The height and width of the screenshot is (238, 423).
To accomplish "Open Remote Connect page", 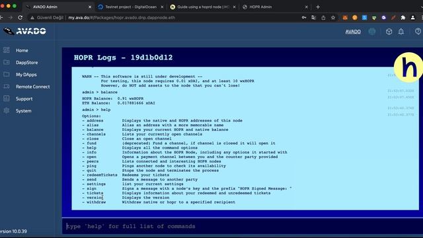I will (x=32, y=87).
